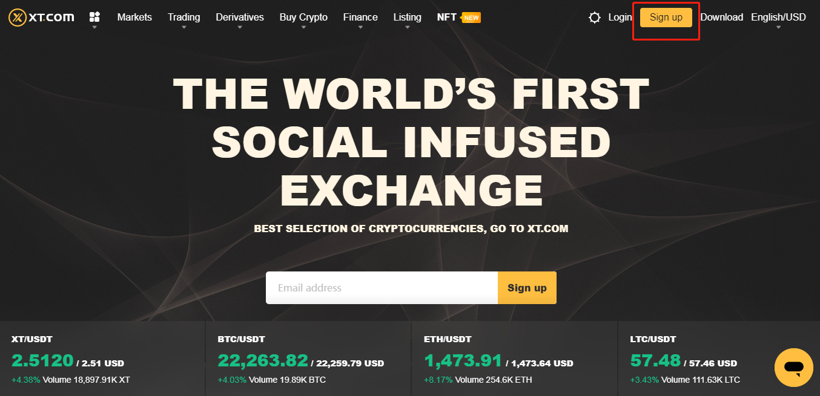
Task: Open the chat support bubble
Action: [x=793, y=367]
